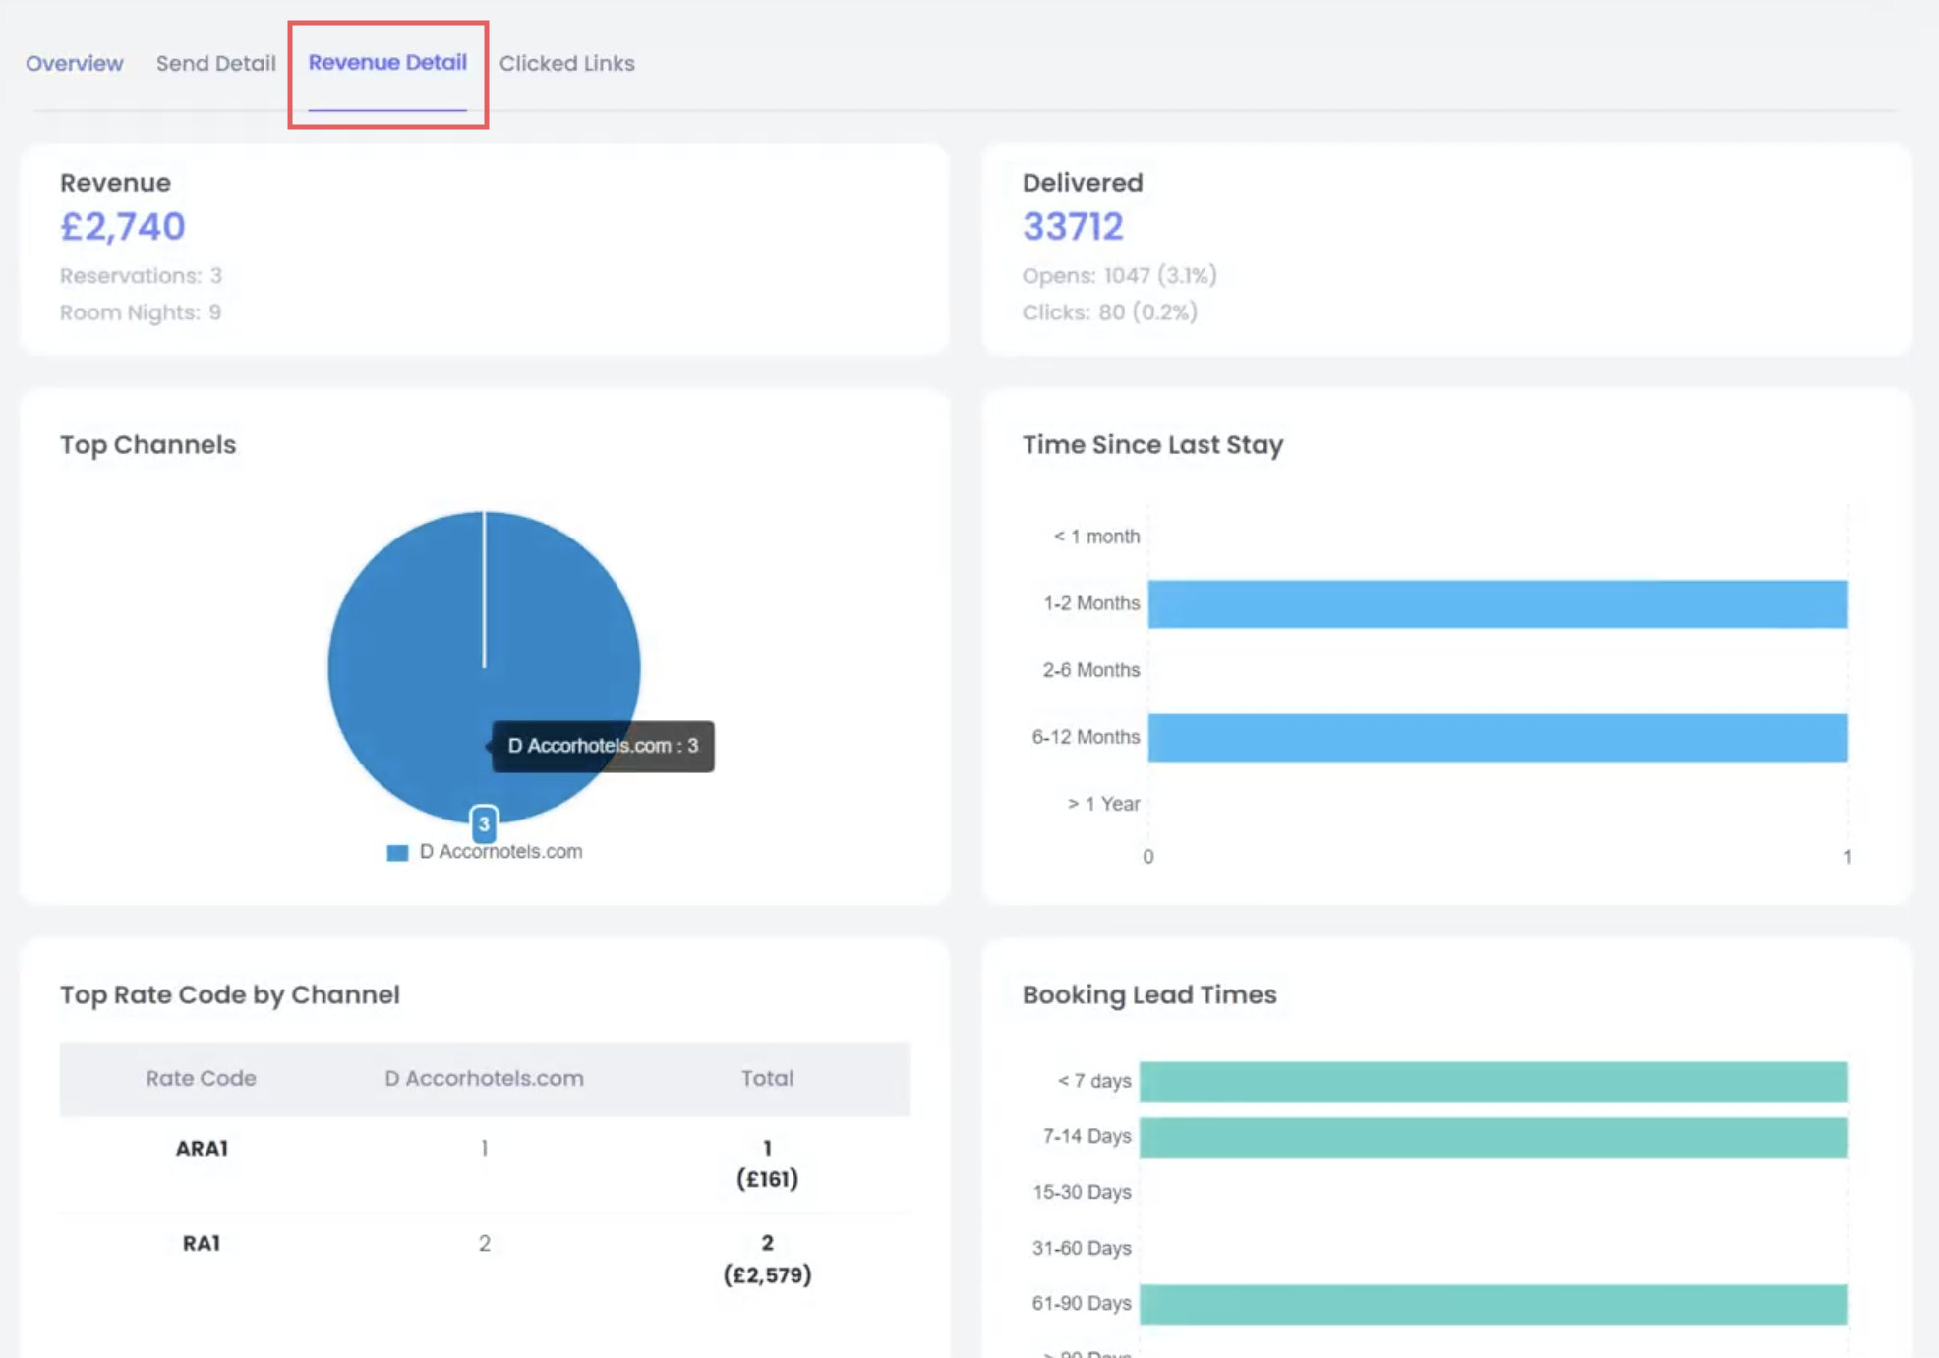Viewport: 1939px width, 1358px height.
Task: Toggle D Accorhotels.com legend color box
Action: click(x=397, y=852)
